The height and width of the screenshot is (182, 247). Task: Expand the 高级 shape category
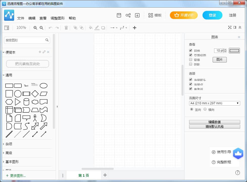coord(9,153)
